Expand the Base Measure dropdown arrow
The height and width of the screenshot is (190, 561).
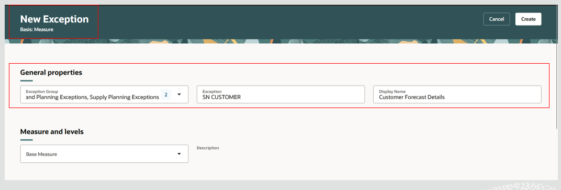point(179,154)
